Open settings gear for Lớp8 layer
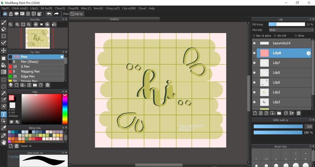Screen dimensions: 315x167 click(308, 53)
